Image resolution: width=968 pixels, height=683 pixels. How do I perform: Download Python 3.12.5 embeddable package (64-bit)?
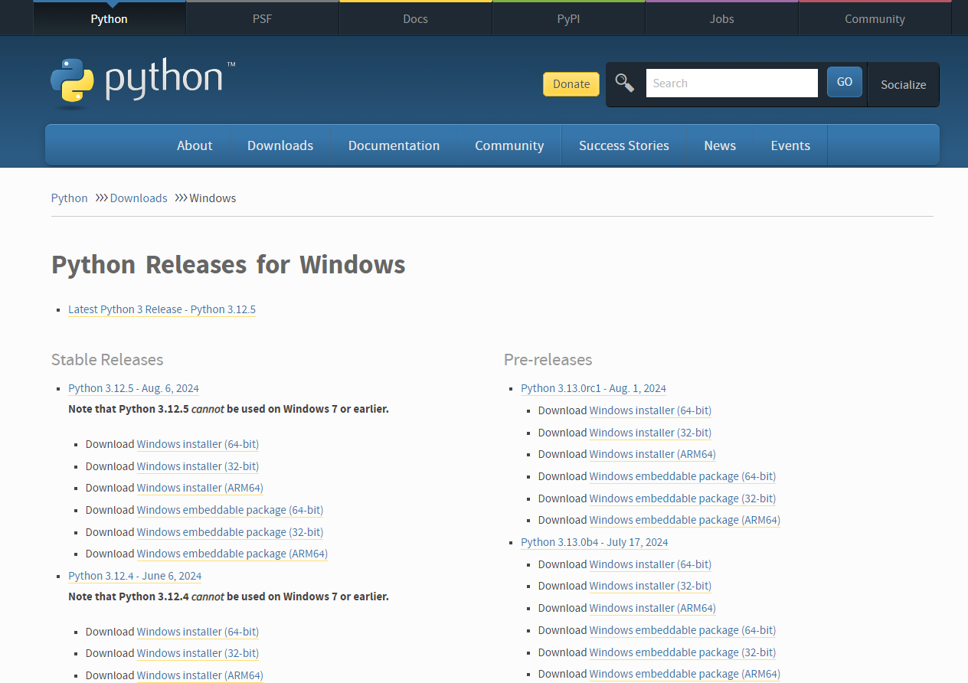coord(230,510)
